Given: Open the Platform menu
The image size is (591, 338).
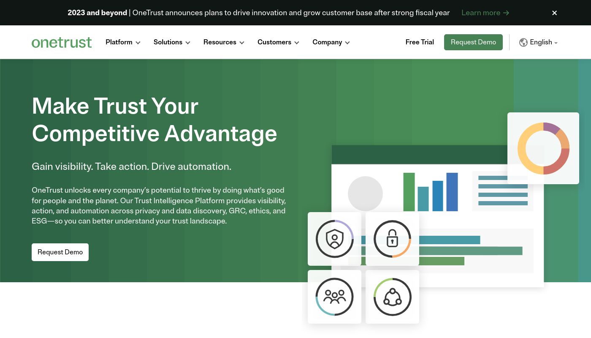Looking at the screenshot, I should (123, 42).
